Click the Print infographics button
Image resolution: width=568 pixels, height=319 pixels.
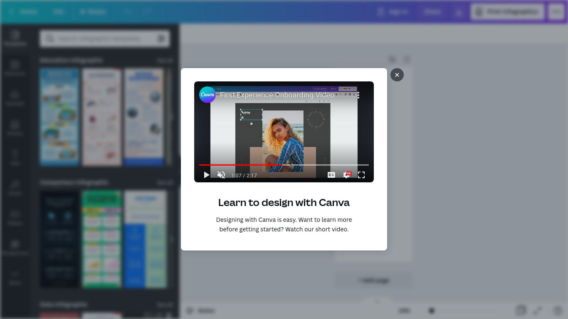507,12
